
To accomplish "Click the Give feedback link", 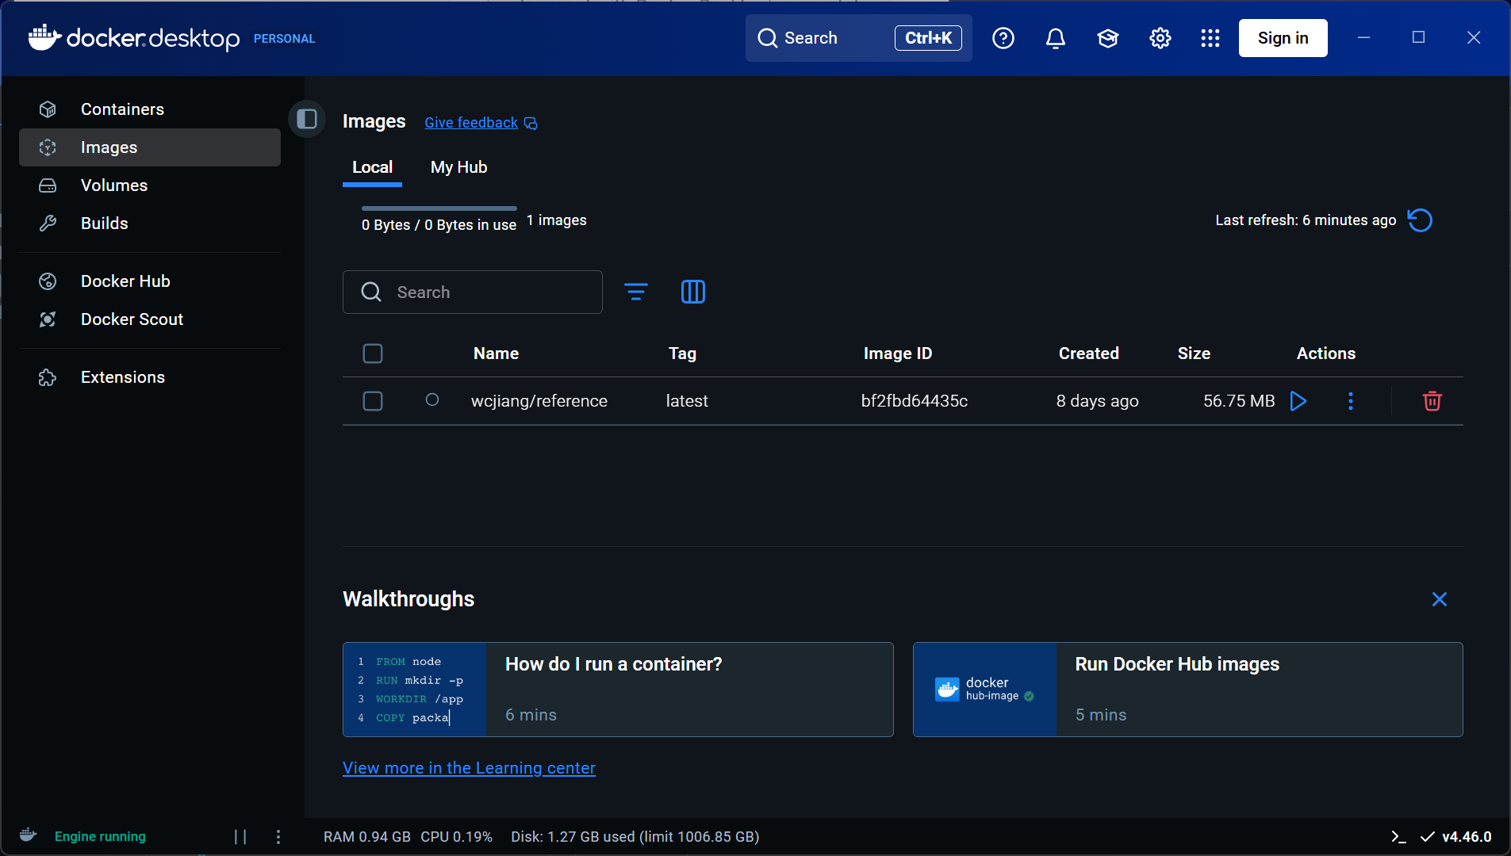I will click(x=471, y=123).
